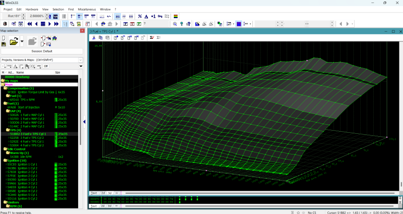This screenshot has width=403, height=214.
Task: Select the Idle RPM map entry
Action: click(x=25, y=156)
